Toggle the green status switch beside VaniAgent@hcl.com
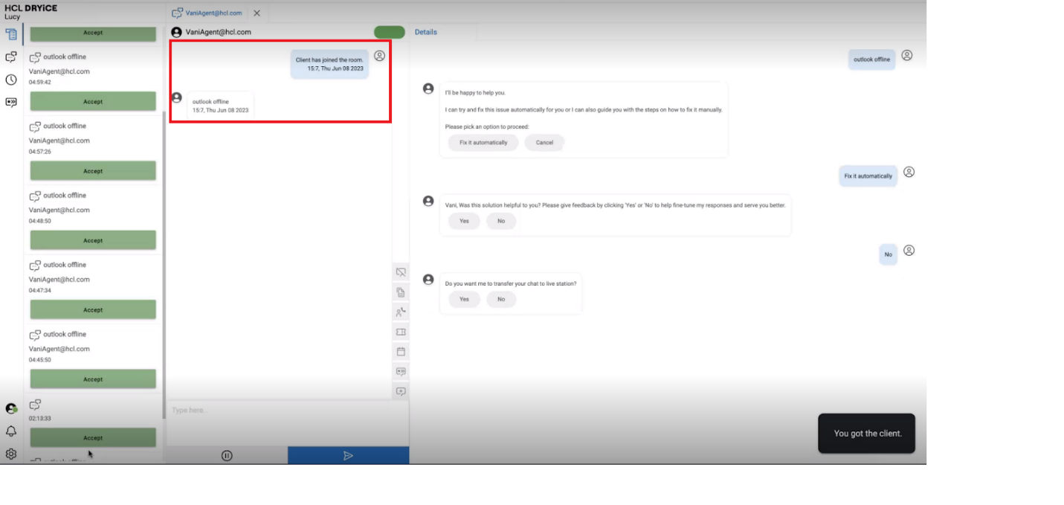 [390, 32]
